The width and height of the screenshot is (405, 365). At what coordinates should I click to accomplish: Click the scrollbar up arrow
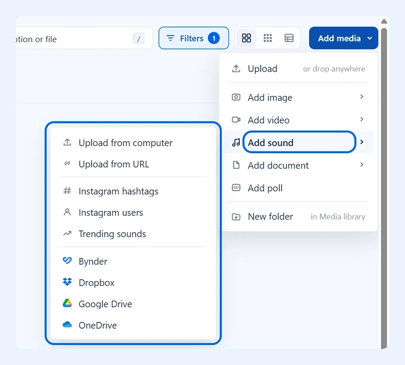(x=384, y=21)
